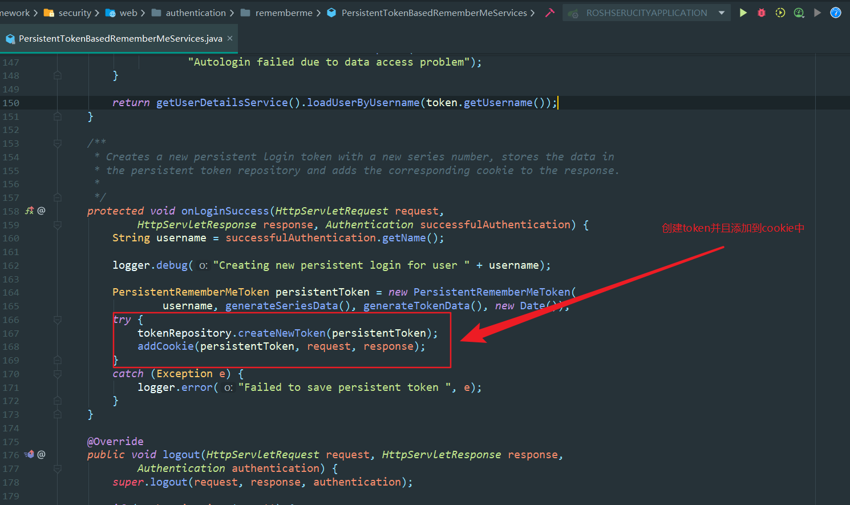Viewport: 850px width, 505px height.
Task: Collapse the fold marker at line 151
Action: (x=58, y=116)
